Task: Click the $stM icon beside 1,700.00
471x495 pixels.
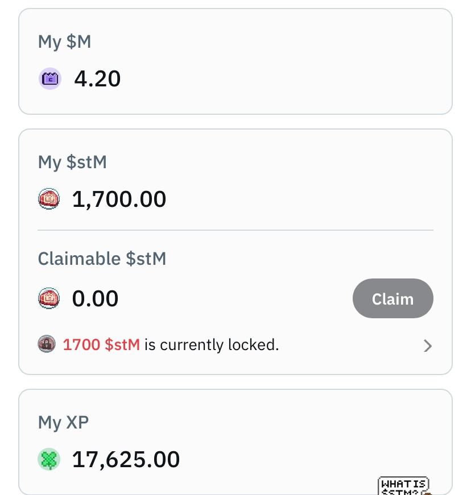Action: tap(48, 199)
